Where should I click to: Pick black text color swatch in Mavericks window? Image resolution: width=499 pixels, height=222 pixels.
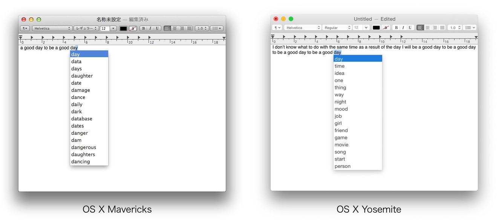coord(123,29)
